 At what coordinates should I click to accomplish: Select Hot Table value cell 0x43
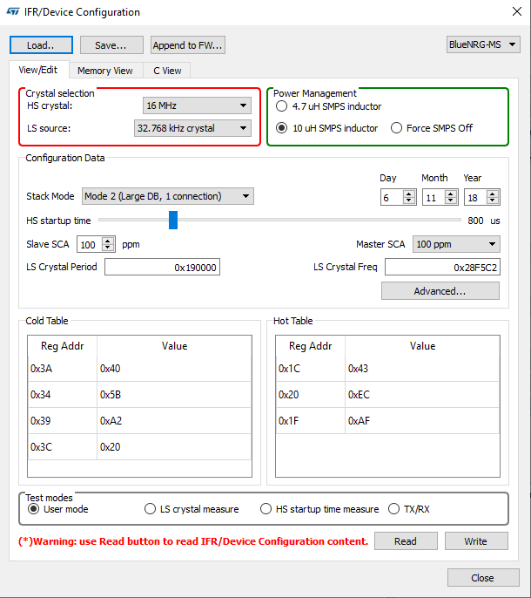[422, 369]
